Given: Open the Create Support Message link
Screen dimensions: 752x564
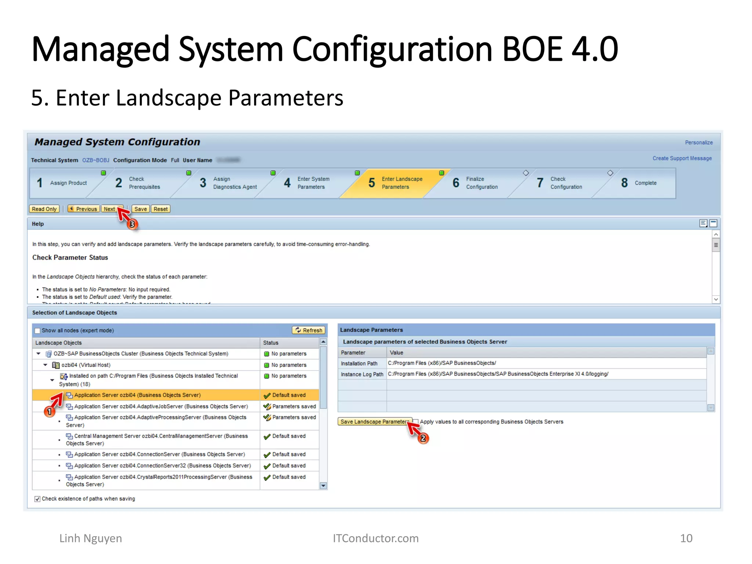Looking at the screenshot, I should tap(682, 158).
